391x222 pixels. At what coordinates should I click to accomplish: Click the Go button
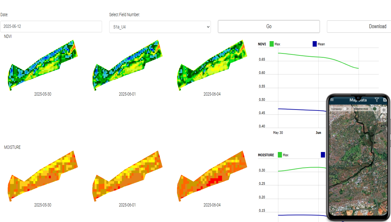269,27
